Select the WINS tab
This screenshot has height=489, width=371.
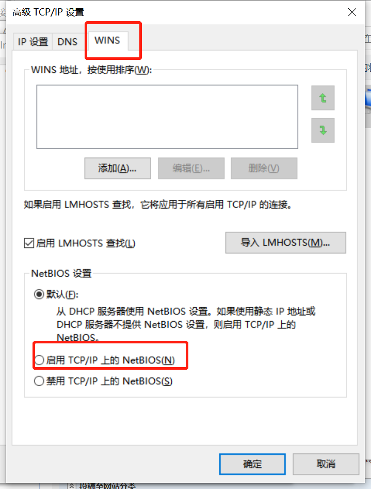(x=107, y=41)
